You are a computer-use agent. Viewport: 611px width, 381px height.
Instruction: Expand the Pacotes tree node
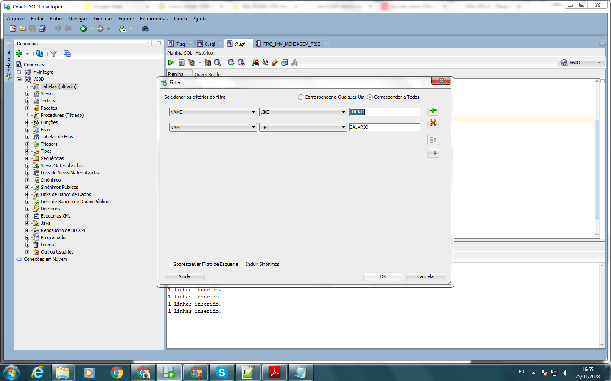tap(27, 108)
